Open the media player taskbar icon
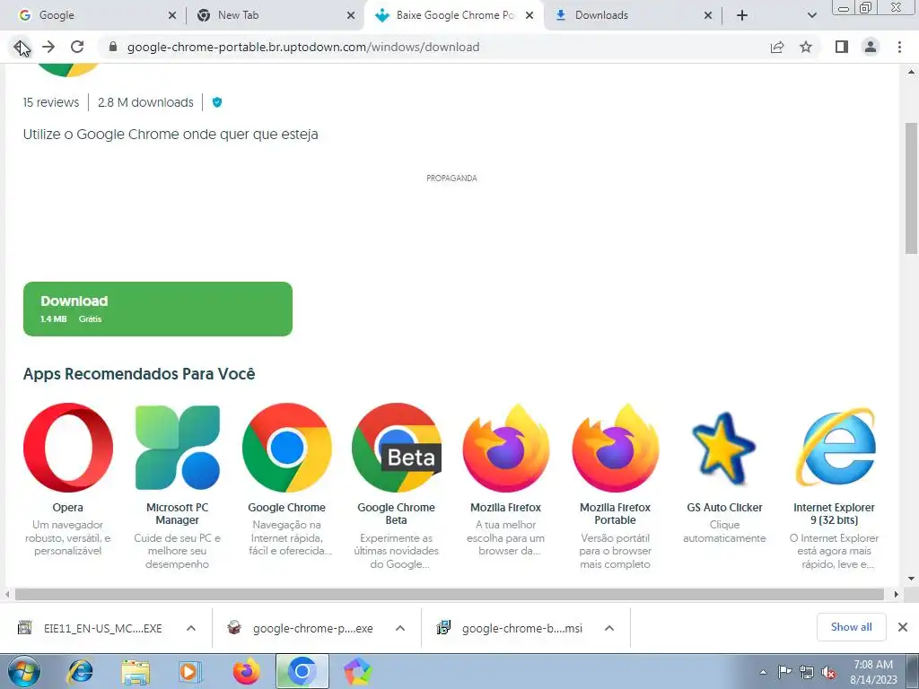This screenshot has width=919, height=689. [x=188, y=671]
